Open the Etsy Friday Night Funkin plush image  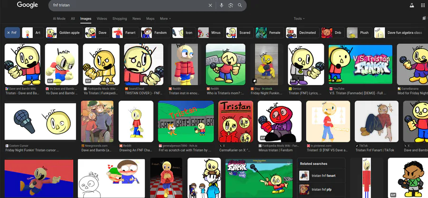pyautogui.click(x=266, y=64)
